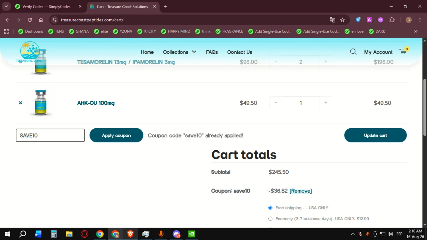Viewport: 427px width, 240px height.
Task: Select the Cart - Treasure Coast Solutions tab
Action: pyautogui.click(x=122, y=7)
